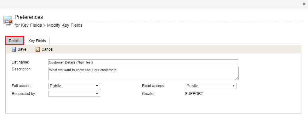This screenshot has height=116, width=308.
Task: Click the Save floppy disk icon
Action: tap(14, 49)
